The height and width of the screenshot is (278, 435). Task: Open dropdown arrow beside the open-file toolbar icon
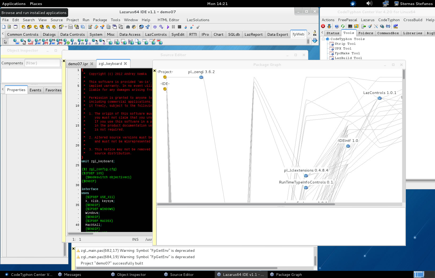(x=66, y=27)
